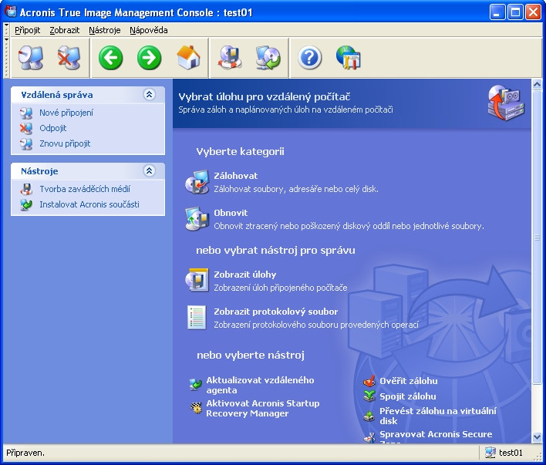This screenshot has width=546, height=465.
Task: Select Spojit zálohu link
Action: (x=408, y=396)
